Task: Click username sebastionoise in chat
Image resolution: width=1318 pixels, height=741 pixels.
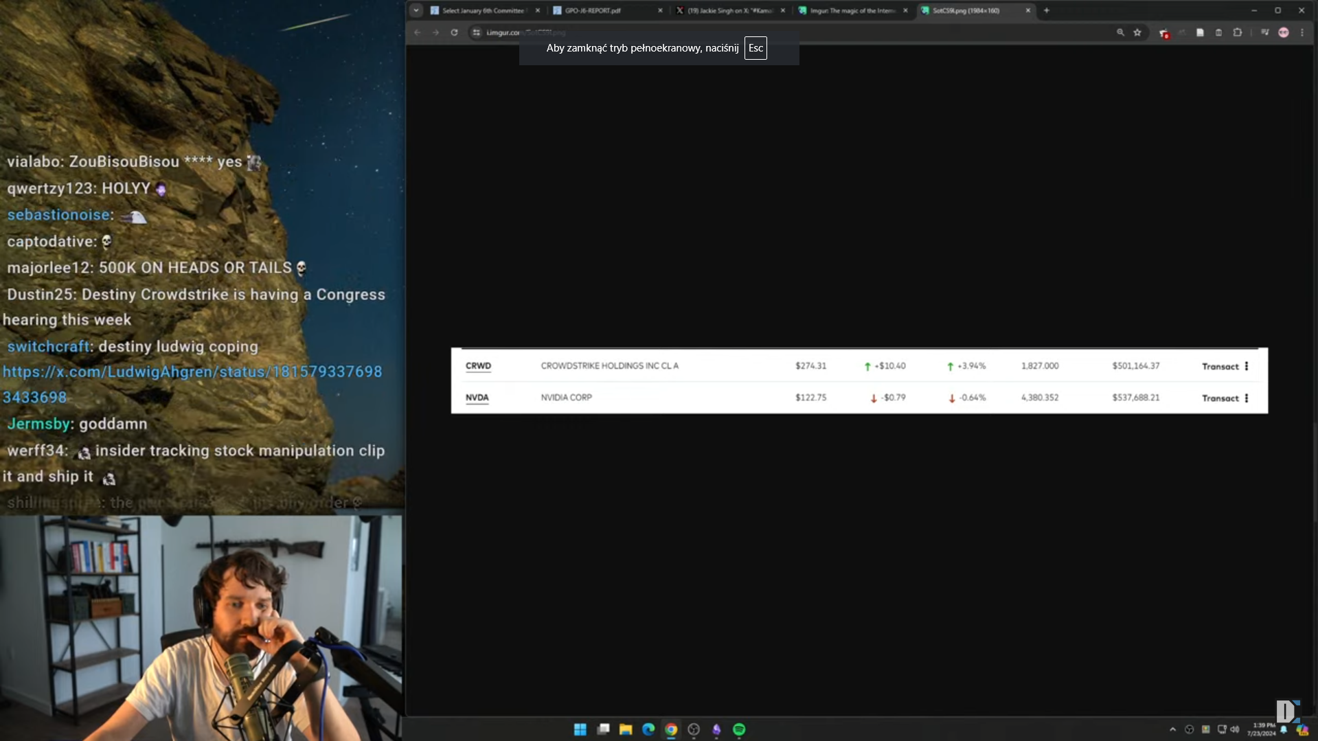Action: [x=58, y=215]
